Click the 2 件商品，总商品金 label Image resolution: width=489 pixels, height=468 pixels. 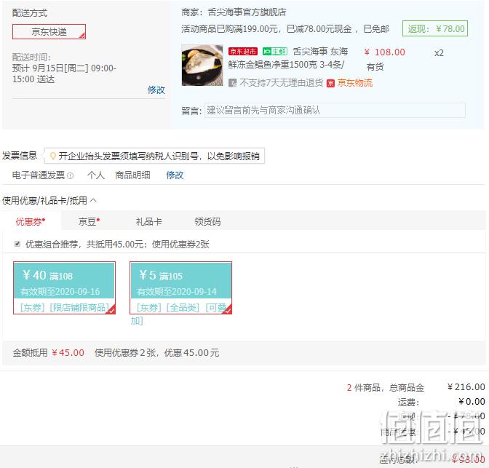(386, 387)
